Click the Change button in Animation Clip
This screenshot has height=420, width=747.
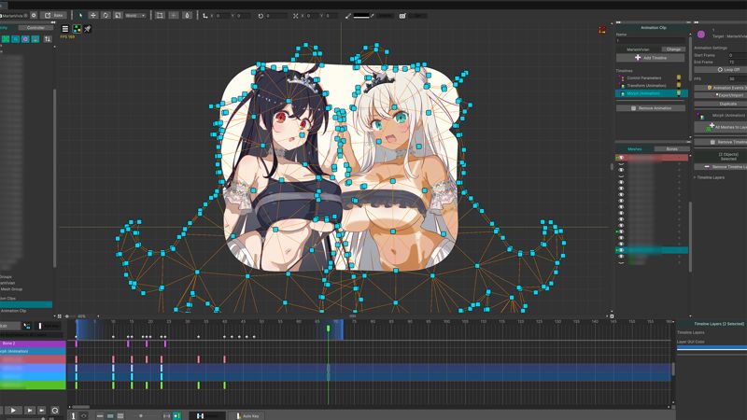(672, 49)
